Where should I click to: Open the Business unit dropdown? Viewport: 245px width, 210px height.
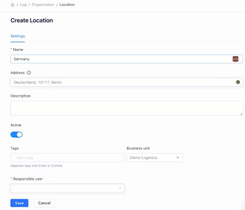point(155,157)
